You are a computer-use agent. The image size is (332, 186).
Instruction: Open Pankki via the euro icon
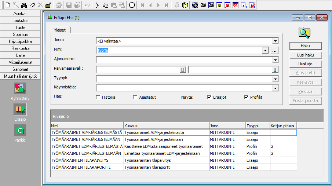coord(20,130)
